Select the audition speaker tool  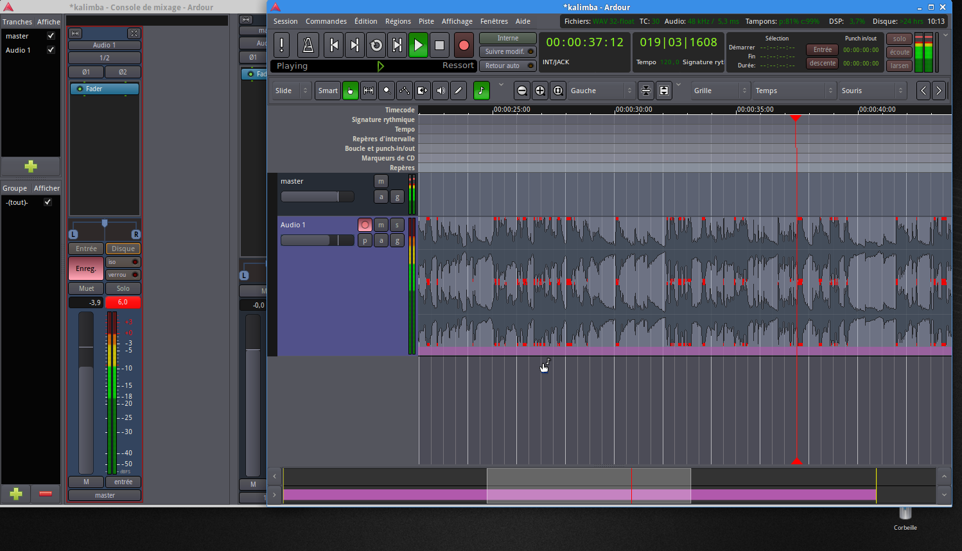(x=441, y=91)
